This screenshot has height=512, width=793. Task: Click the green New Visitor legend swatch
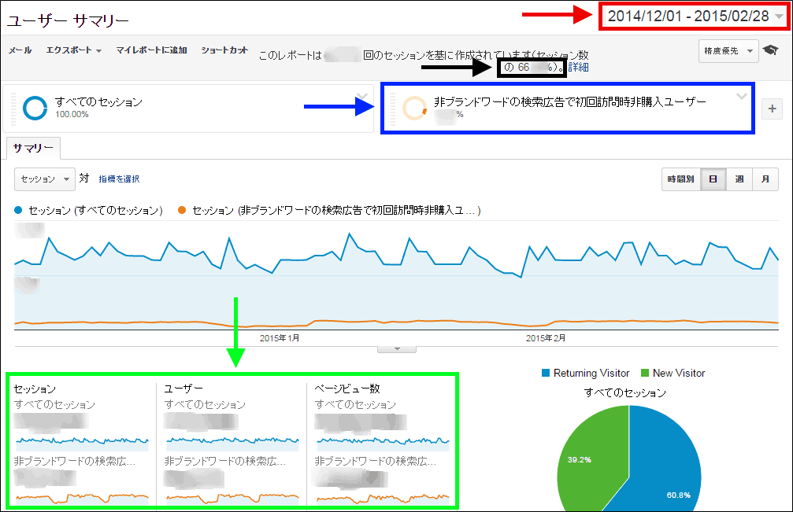coord(647,373)
